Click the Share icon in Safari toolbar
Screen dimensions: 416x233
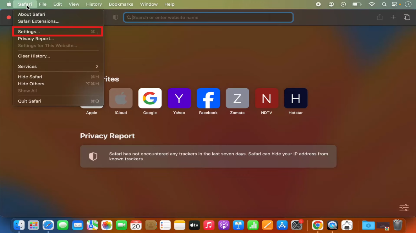[x=380, y=17]
